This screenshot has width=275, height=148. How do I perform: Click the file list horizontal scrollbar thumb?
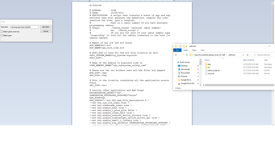(239, 85)
